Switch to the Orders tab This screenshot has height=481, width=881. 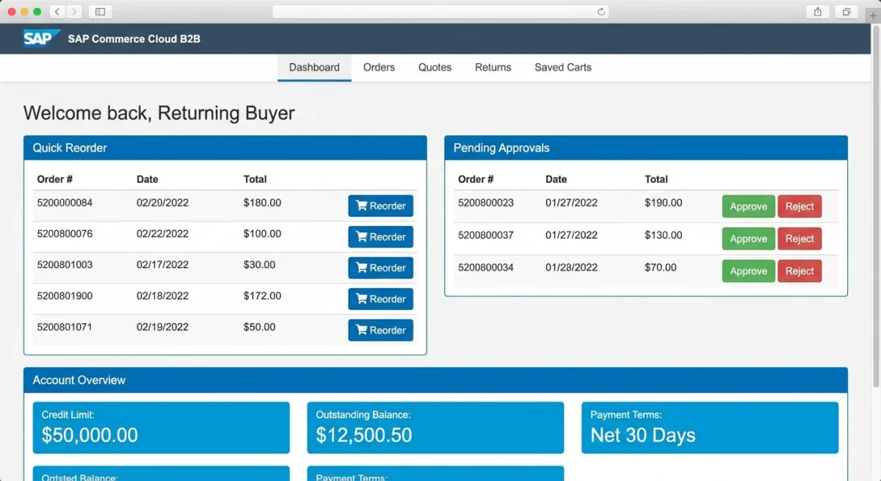pos(379,67)
